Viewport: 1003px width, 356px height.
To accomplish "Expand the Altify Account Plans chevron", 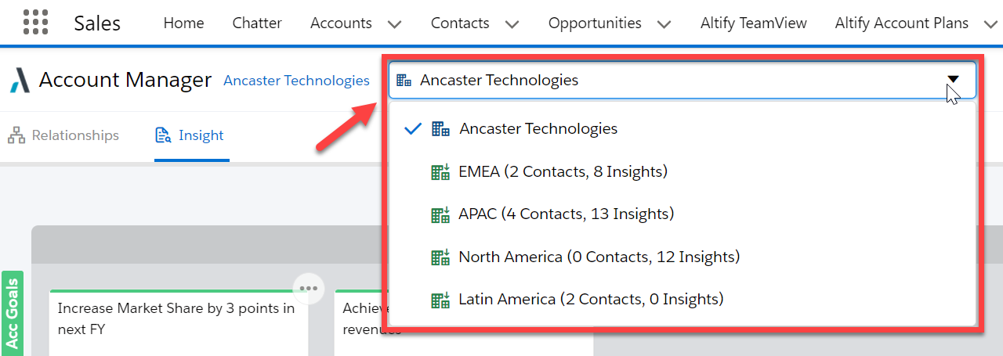I will [x=990, y=24].
